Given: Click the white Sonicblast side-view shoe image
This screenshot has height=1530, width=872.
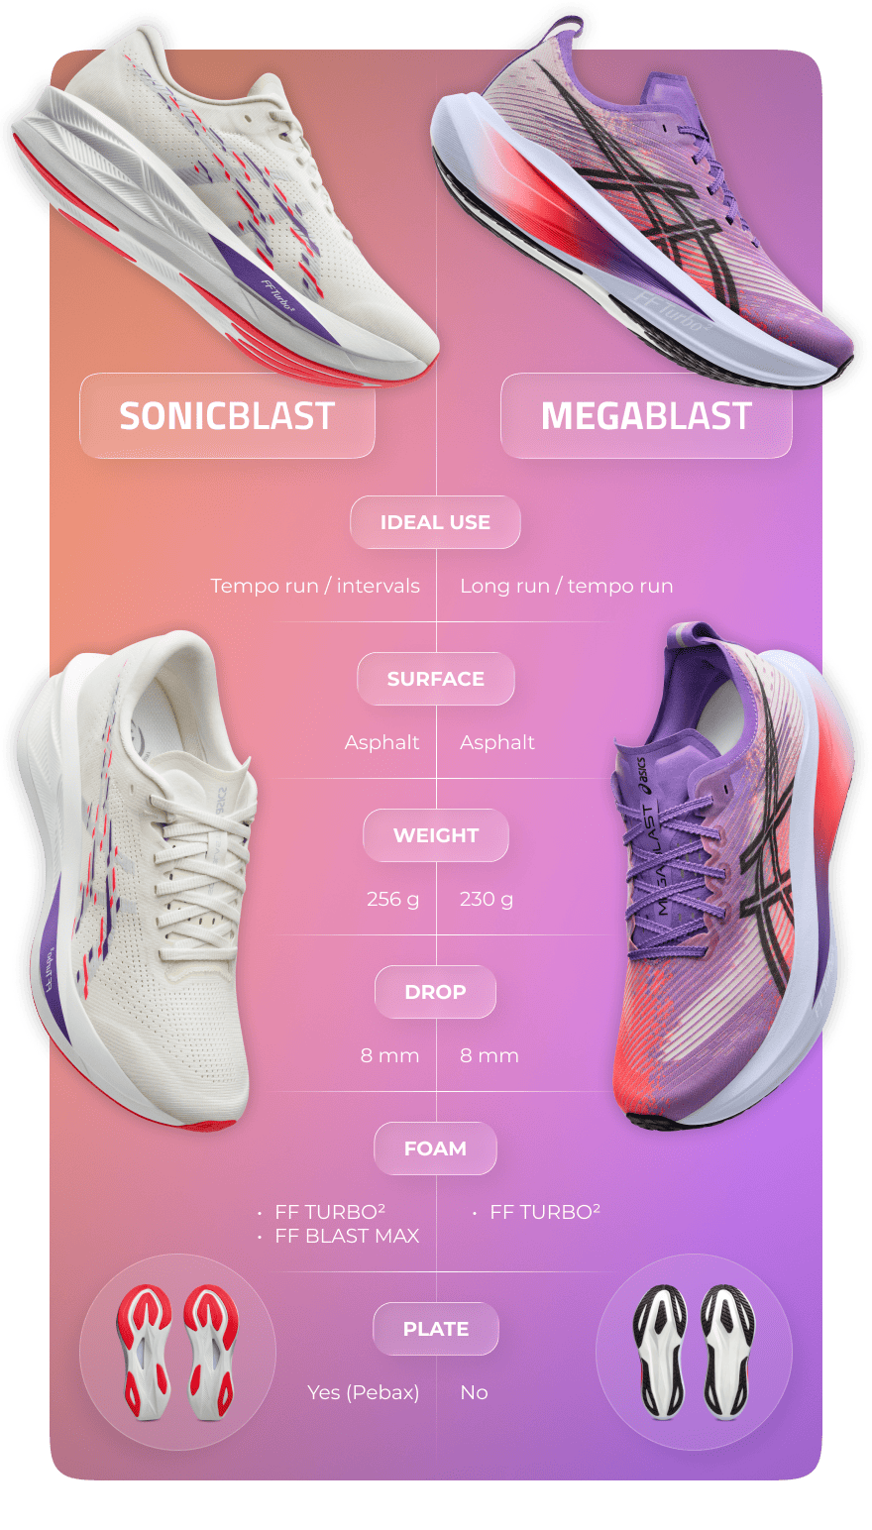Looking at the screenshot, I should 226,203.
